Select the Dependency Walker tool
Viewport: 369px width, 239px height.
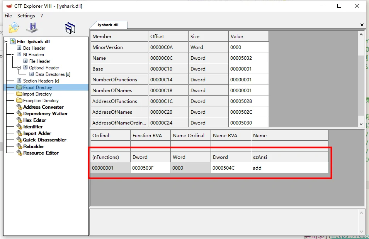[46, 114]
